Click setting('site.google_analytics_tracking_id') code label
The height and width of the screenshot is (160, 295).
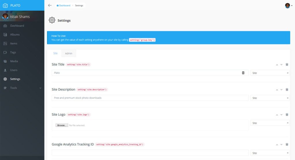coord(120,144)
